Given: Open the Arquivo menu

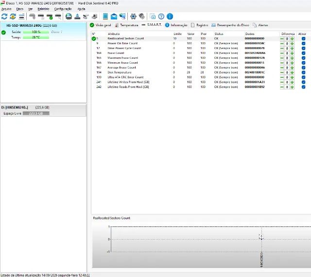Looking at the screenshot, I should (x=6, y=9).
